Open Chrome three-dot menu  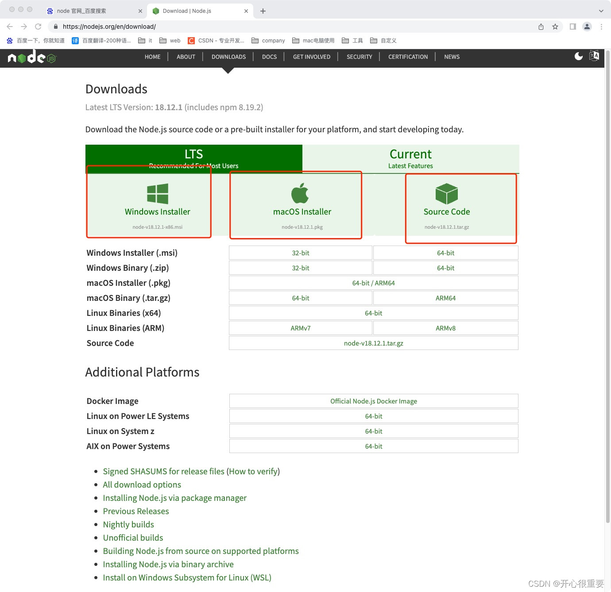(x=601, y=27)
